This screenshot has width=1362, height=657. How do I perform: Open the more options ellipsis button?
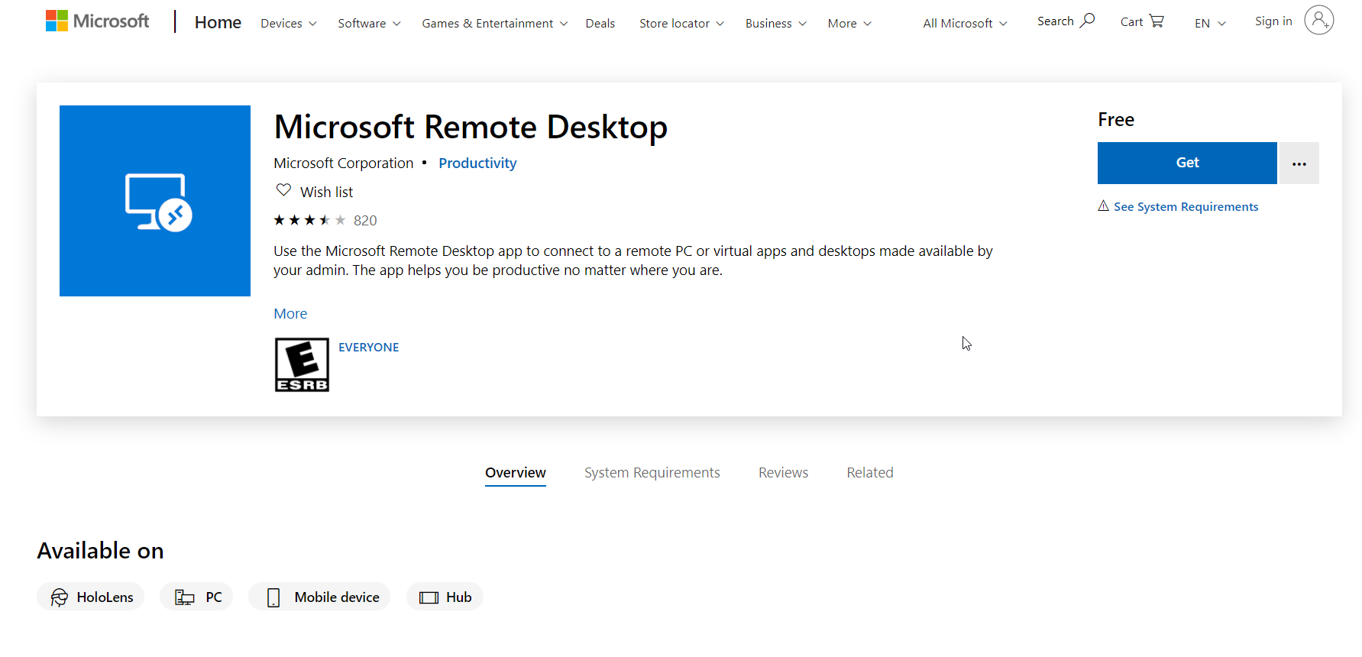tap(1299, 163)
